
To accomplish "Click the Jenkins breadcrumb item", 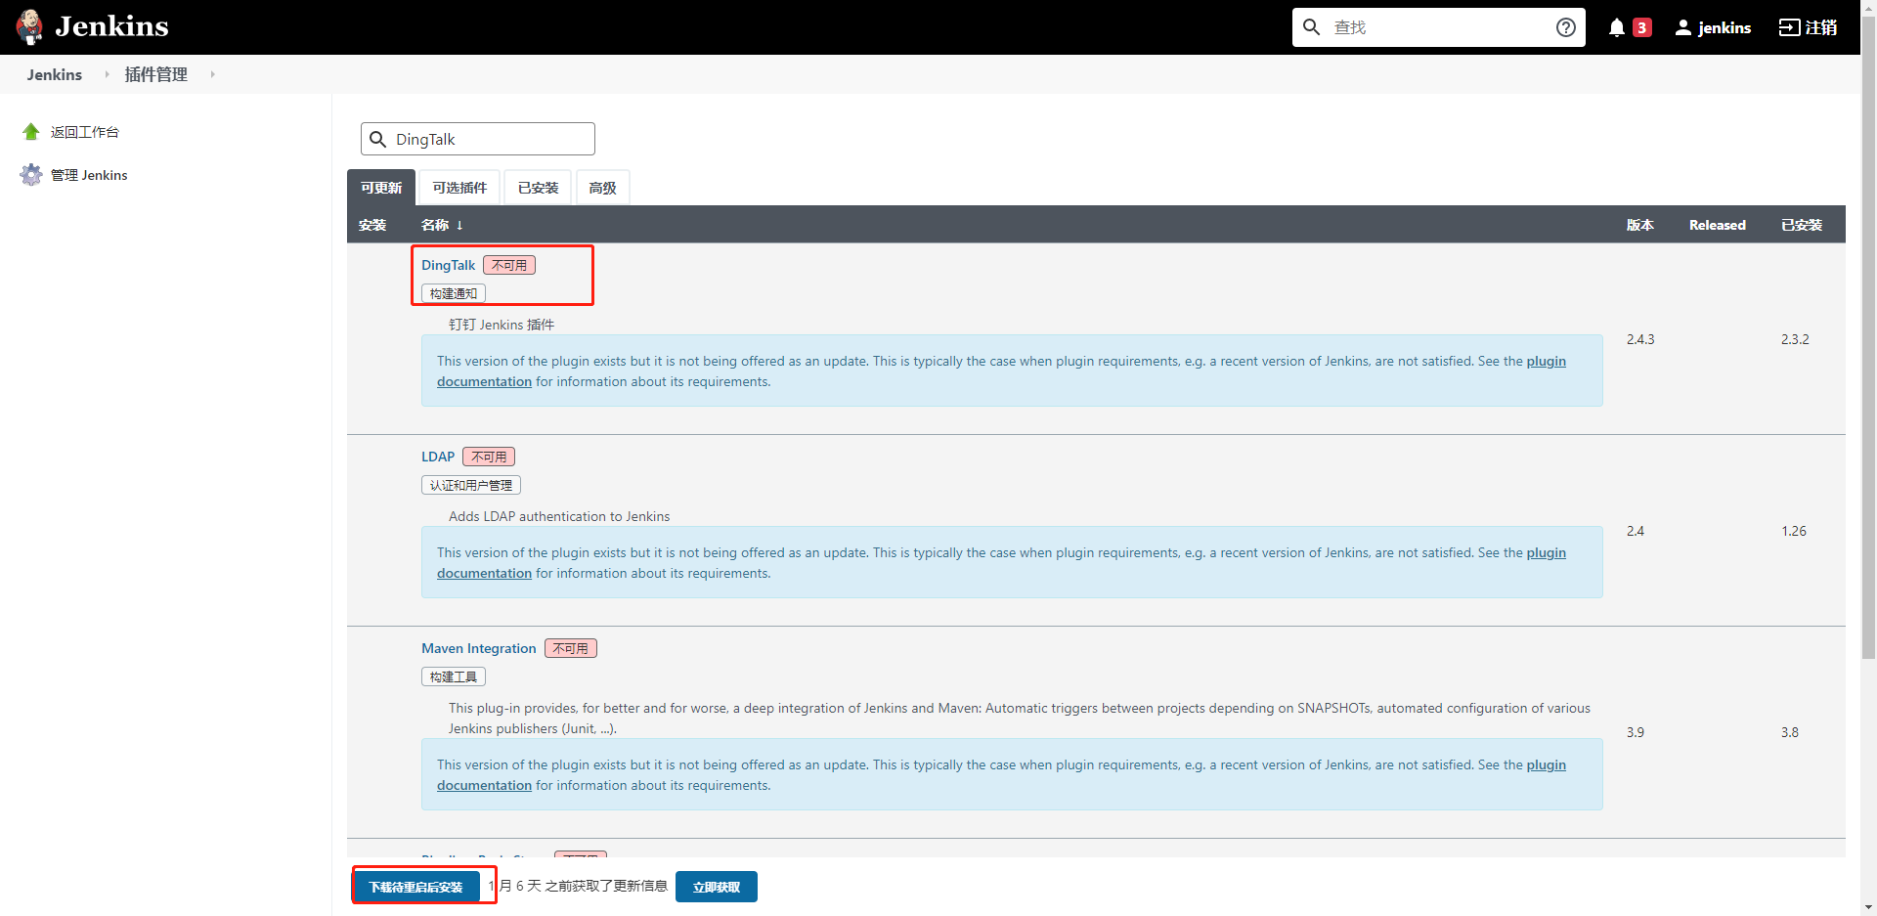I will click(55, 74).
